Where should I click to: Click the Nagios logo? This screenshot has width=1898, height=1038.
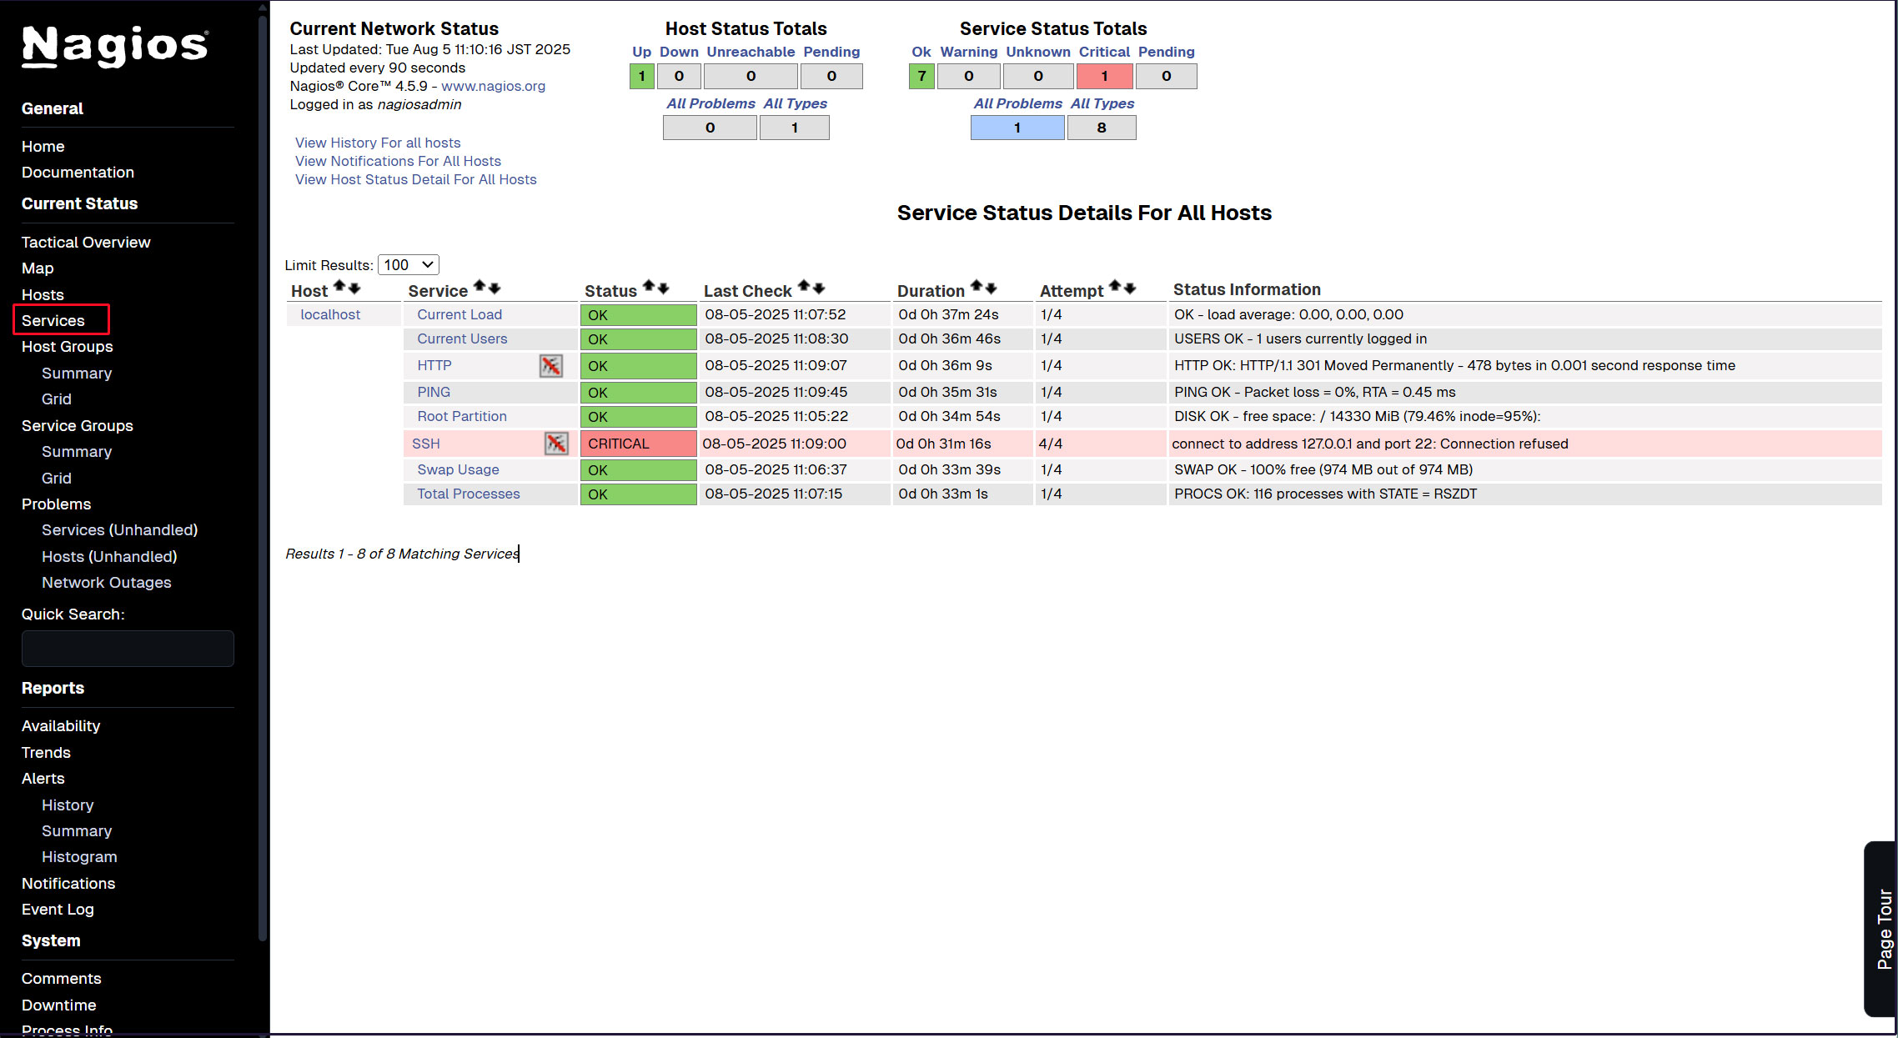(x=115, y=46)
